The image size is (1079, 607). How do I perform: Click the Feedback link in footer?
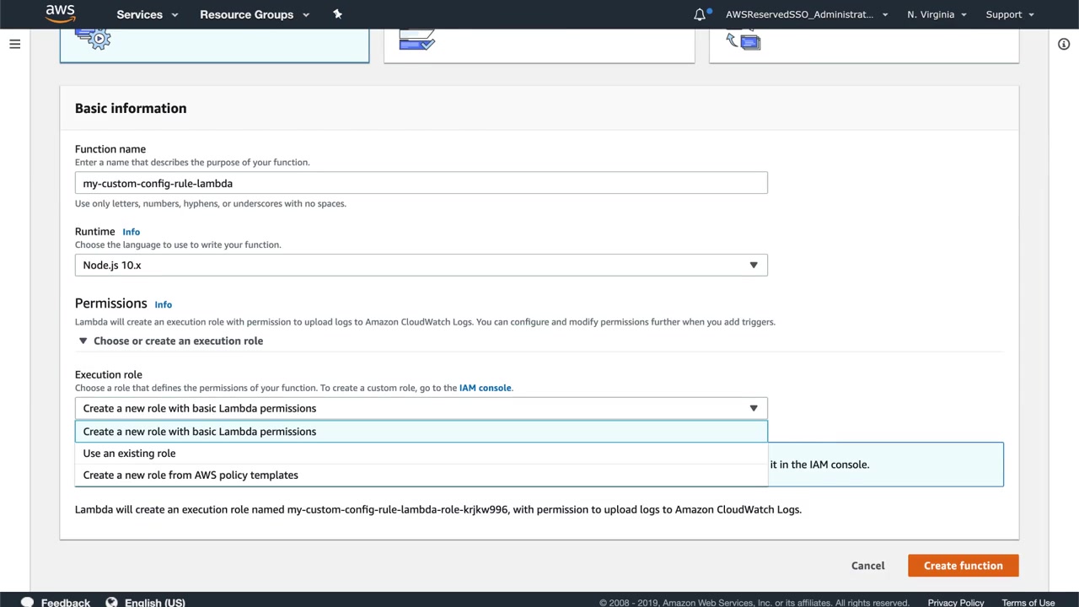pos(66,602)
